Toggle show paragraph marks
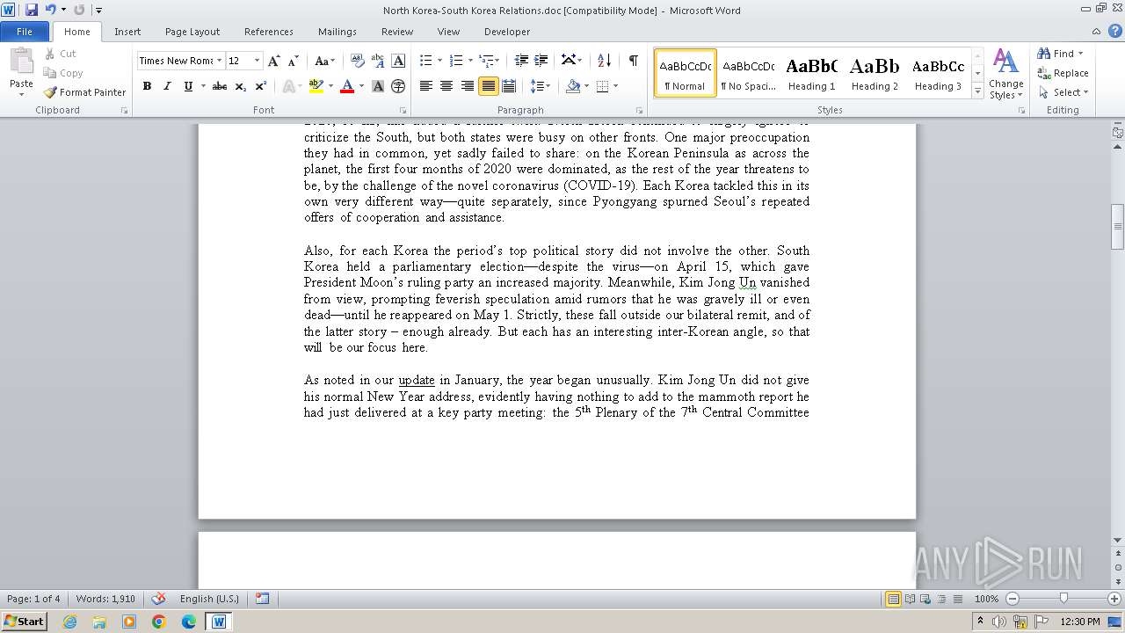The height and width of the screenshot is (633, 1125). pyautogui.click(x=633, y=61)
